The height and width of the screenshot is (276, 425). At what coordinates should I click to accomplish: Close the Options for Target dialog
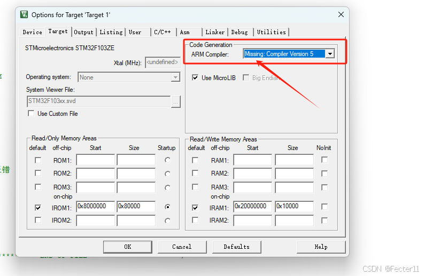point(341,14)
